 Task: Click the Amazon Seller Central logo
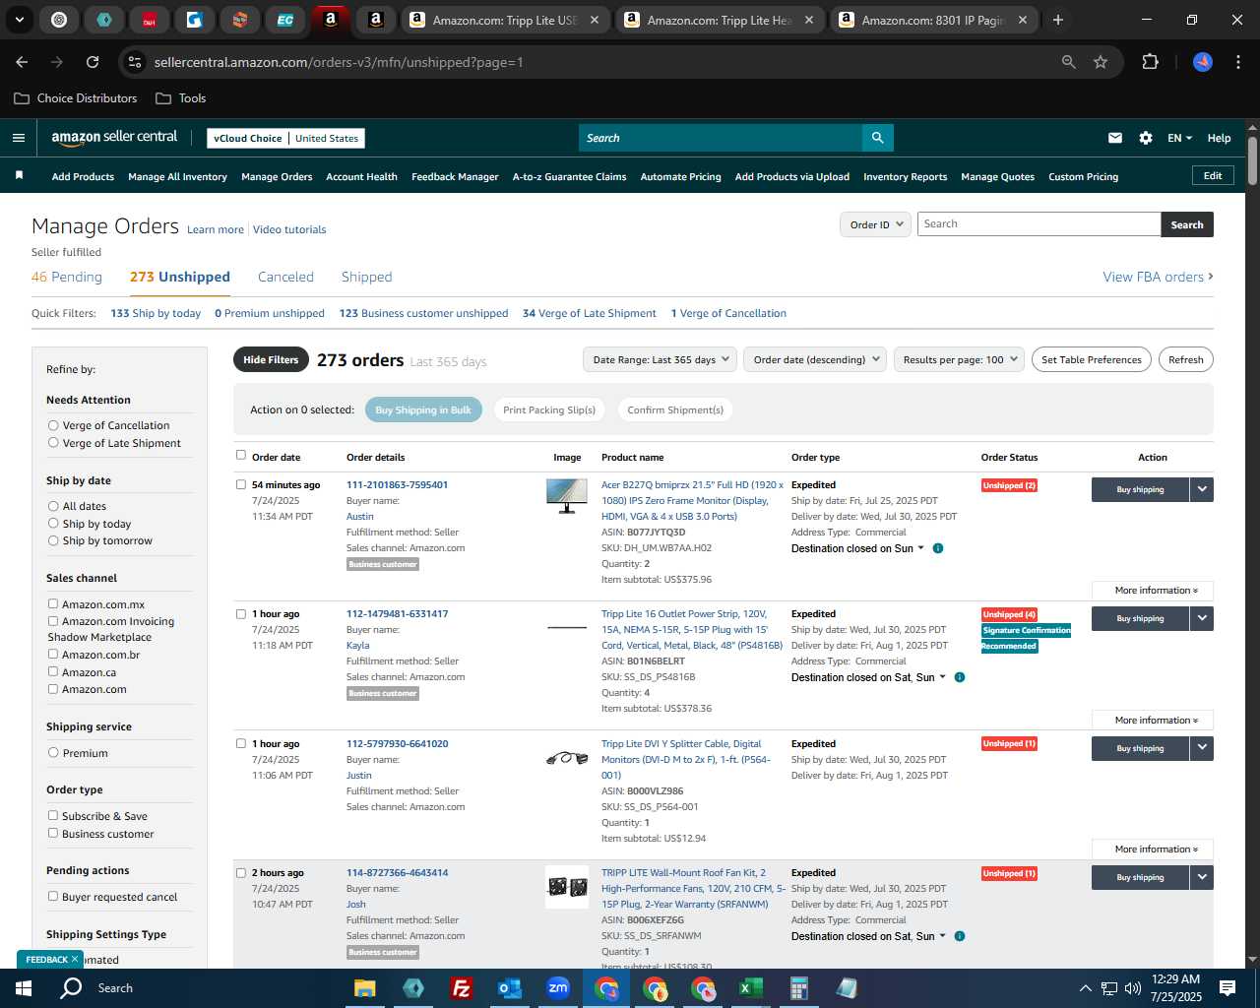(x=114, y=138)
